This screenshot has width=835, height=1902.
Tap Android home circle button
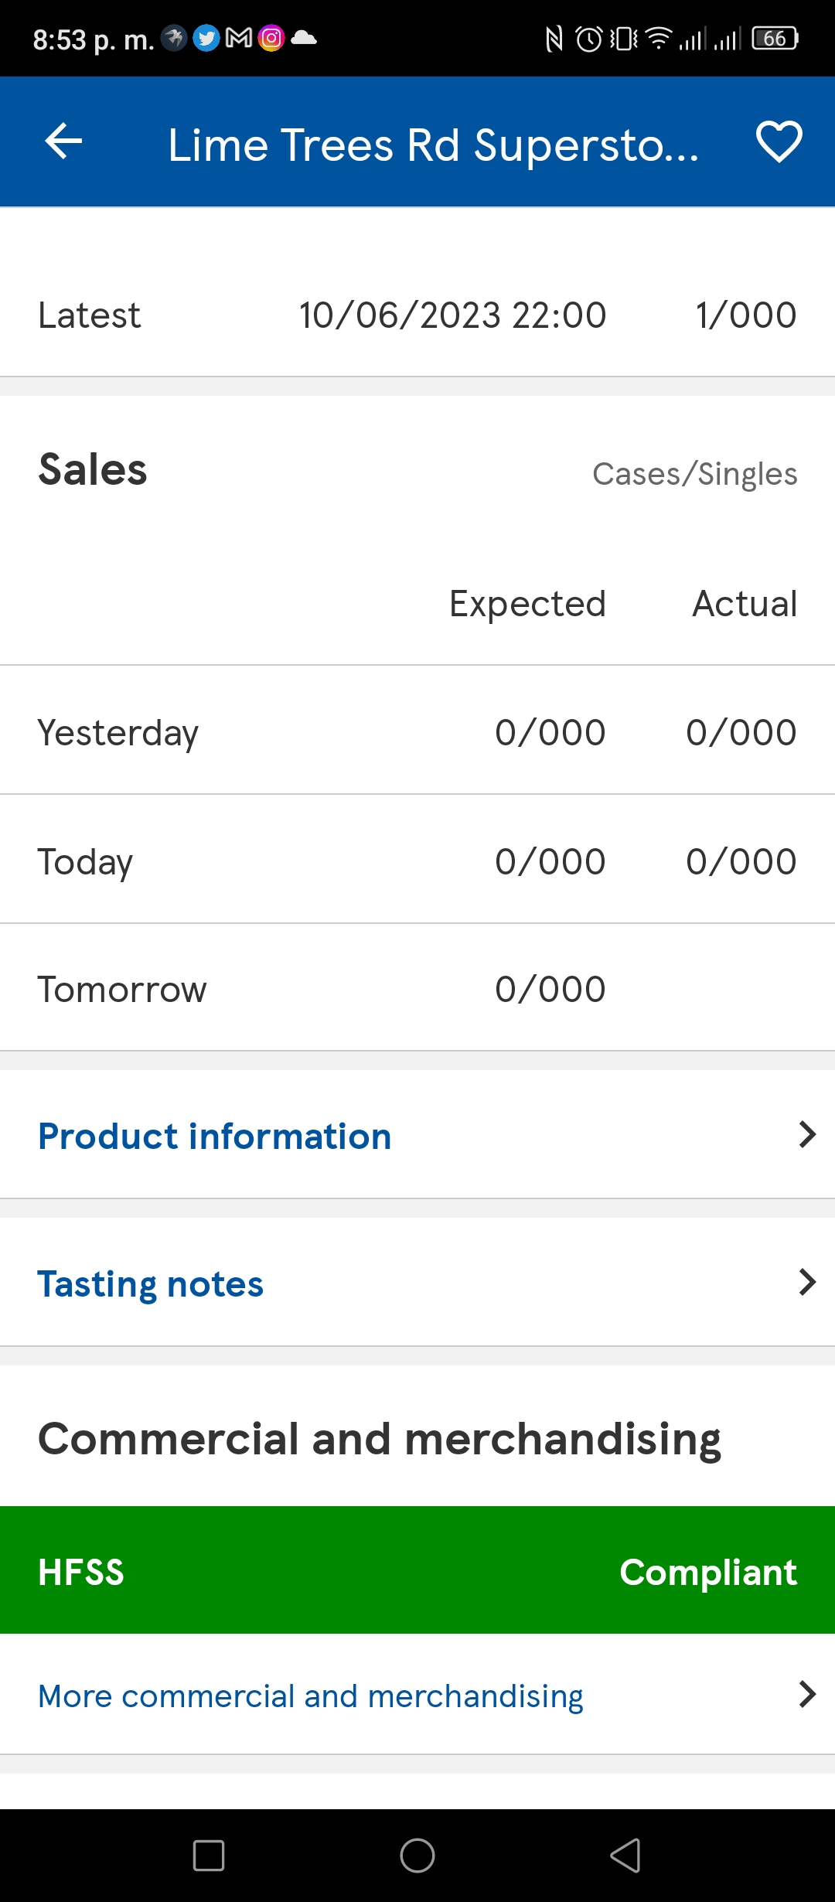417,1856
